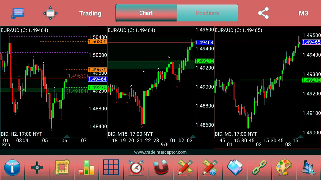Select the blue 1.49465 label in M3 chart
The height and width of the screenshot is (180, 321).
pyautogui.click(x=311, y=42)
